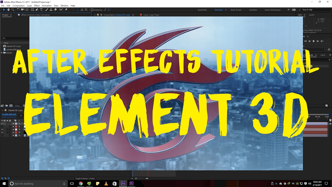Screen dimensions: 332x187
Task: Select the Hand tool
Action: coord(8,10)
